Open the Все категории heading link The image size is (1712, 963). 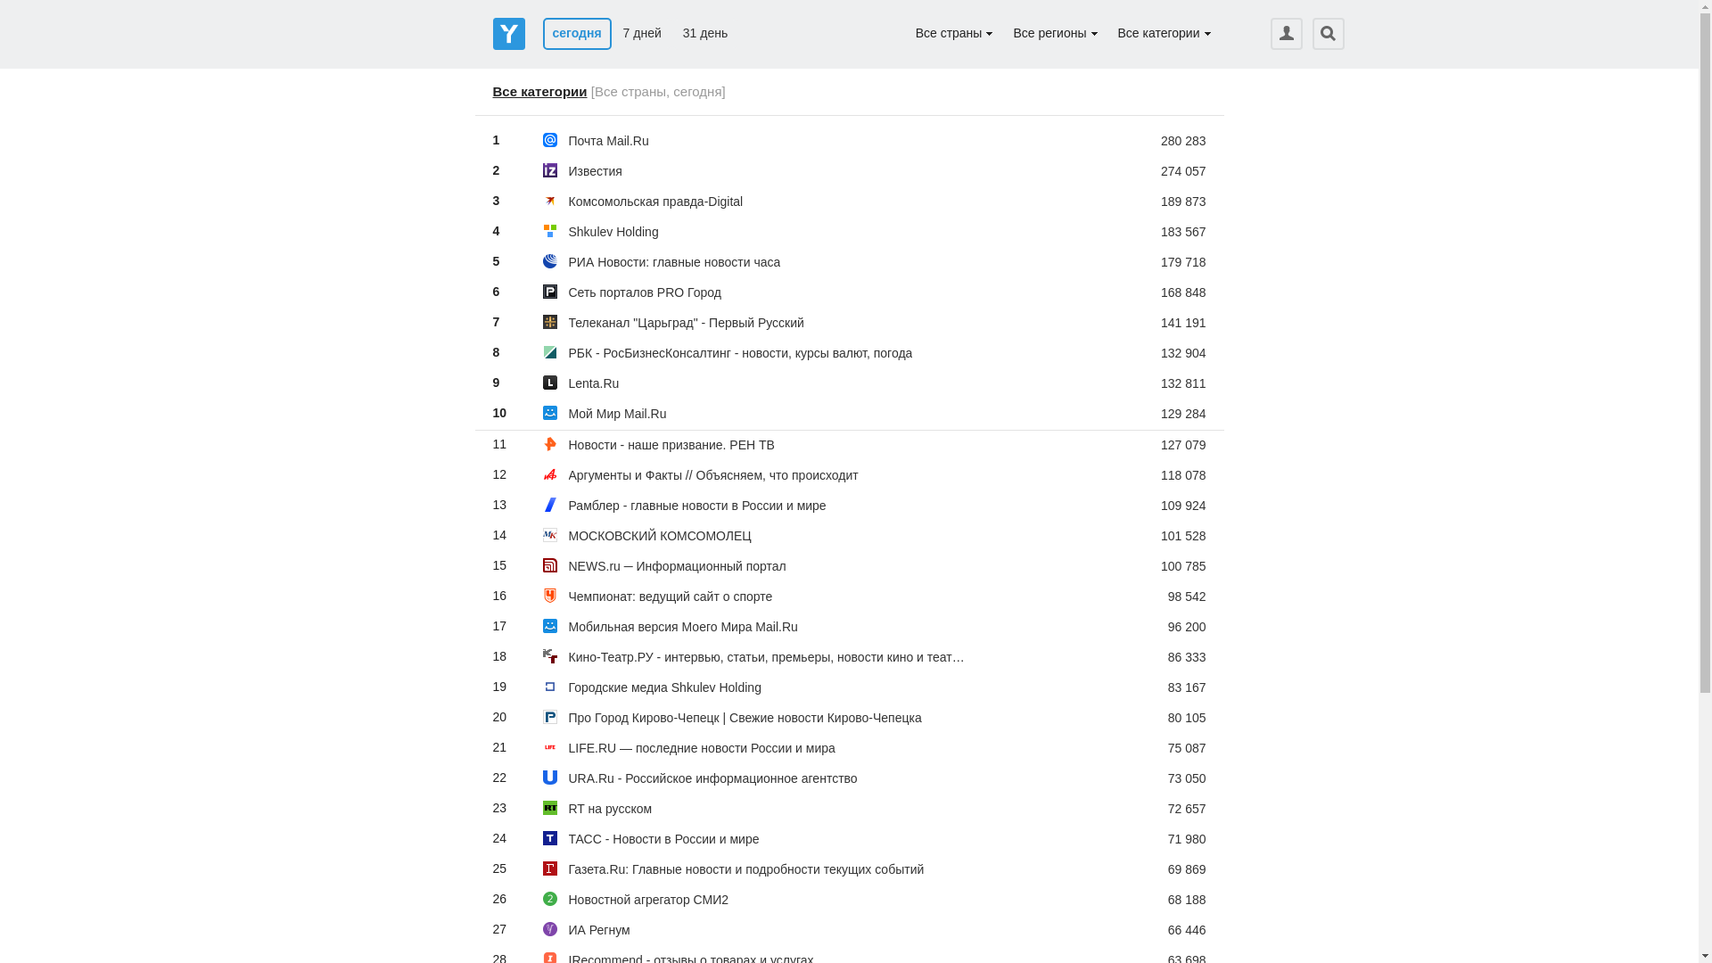539,92
